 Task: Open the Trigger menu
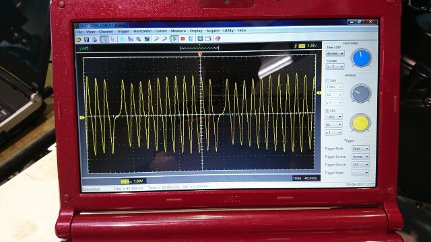pyautogui.click(x=123, y=32)
